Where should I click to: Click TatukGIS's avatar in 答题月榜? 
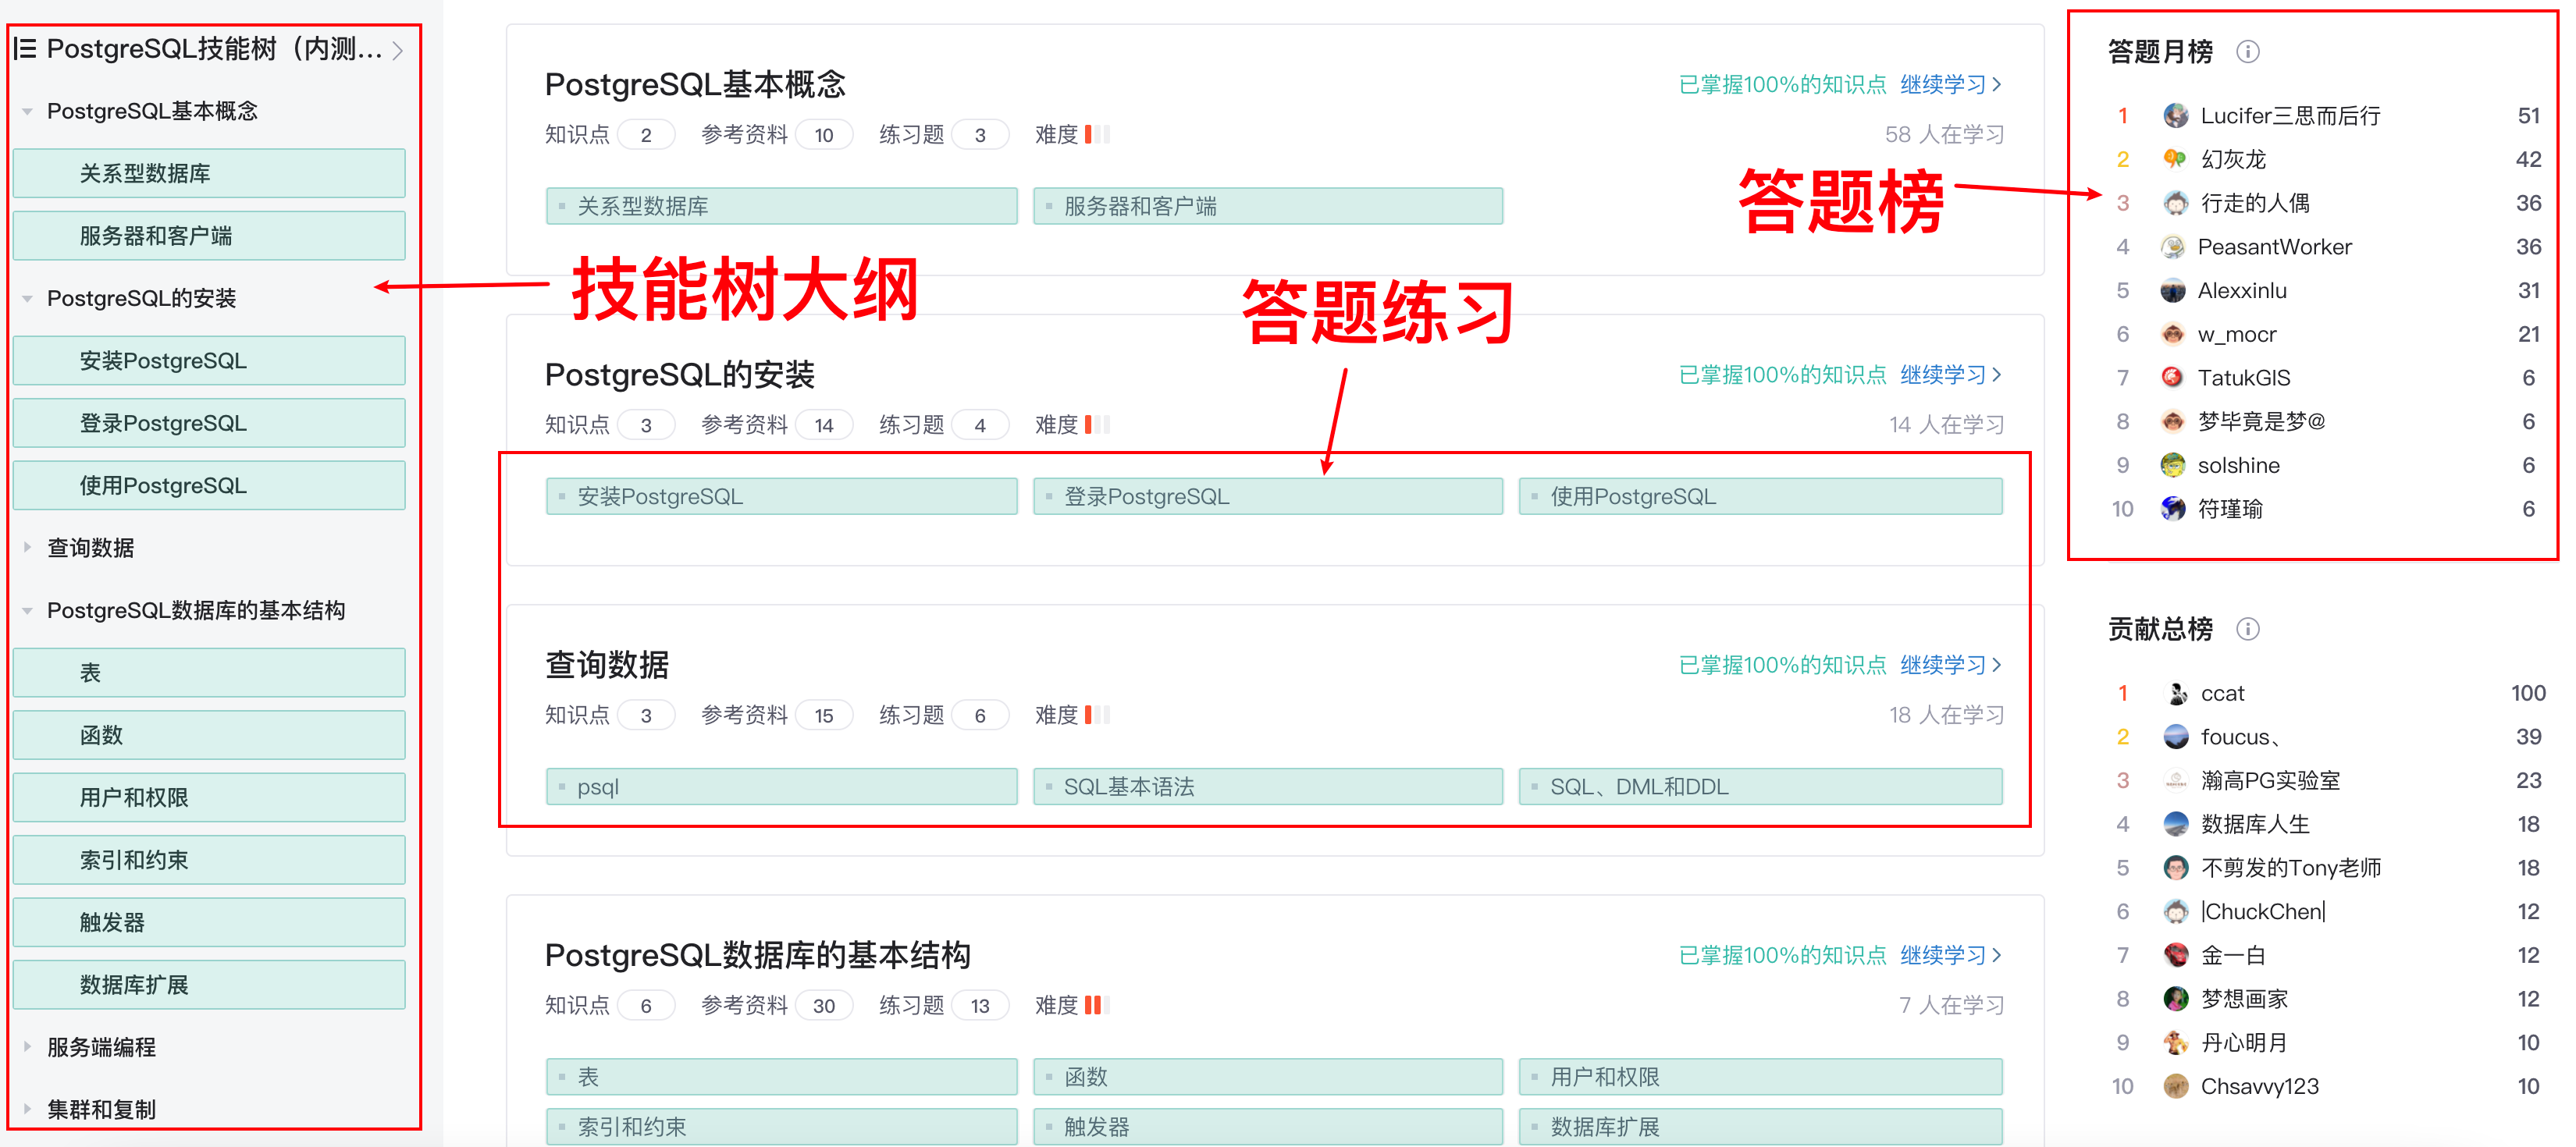2173,377
